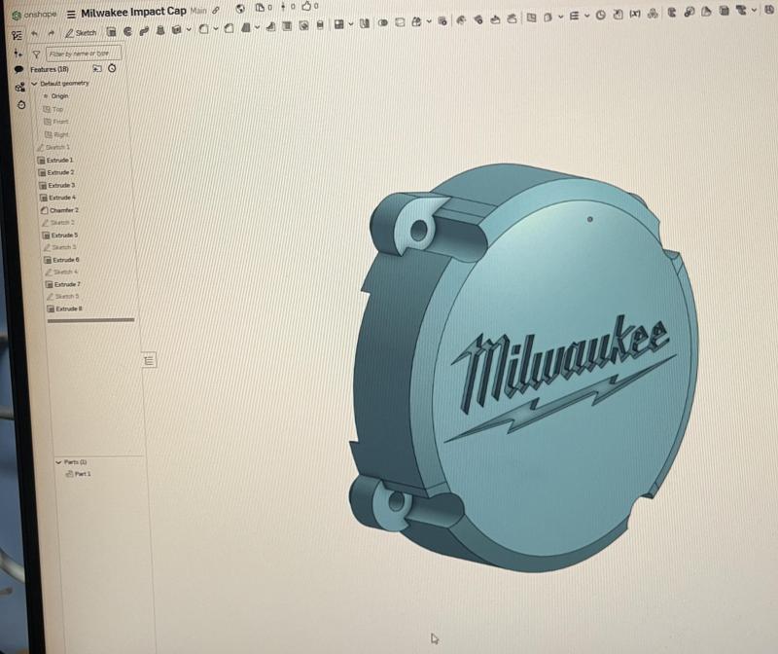Viewport: 778px width, 654px height.
Task: Select the Revolve tool
Action: [x=127, y=31]
